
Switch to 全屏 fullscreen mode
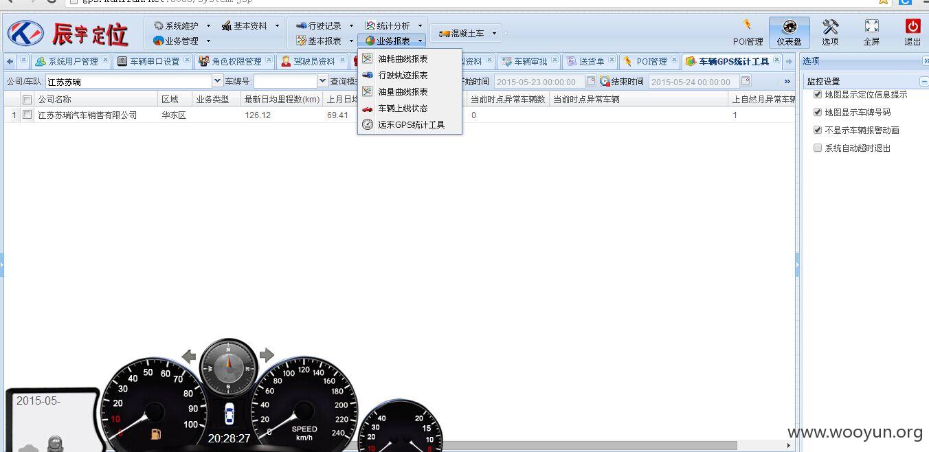[x=871, y=32]
